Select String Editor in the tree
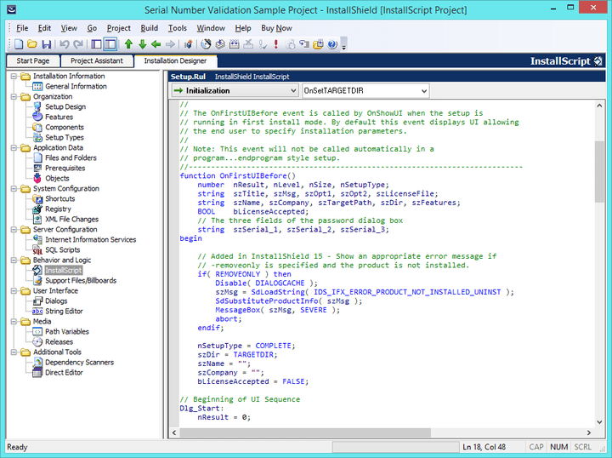612x458 pixels. pos(64,312)
